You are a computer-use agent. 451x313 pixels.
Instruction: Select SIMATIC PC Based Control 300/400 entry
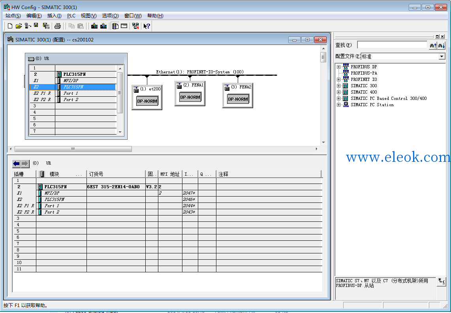[389, 99]
